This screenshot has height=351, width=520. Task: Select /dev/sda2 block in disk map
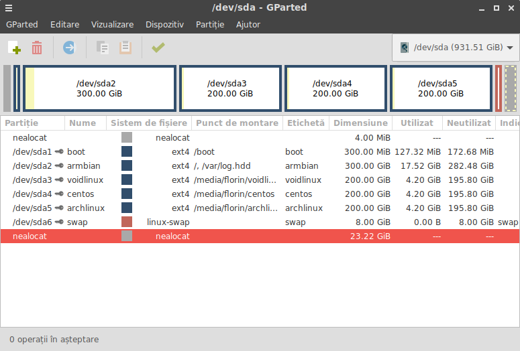click(99, 88)
